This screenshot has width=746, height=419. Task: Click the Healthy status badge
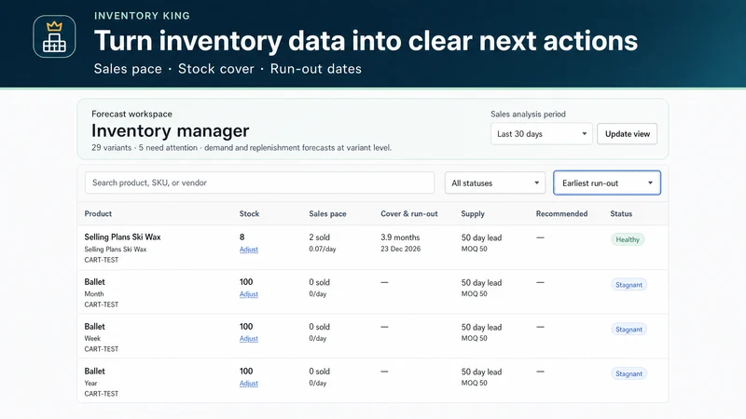coord(628,239)
